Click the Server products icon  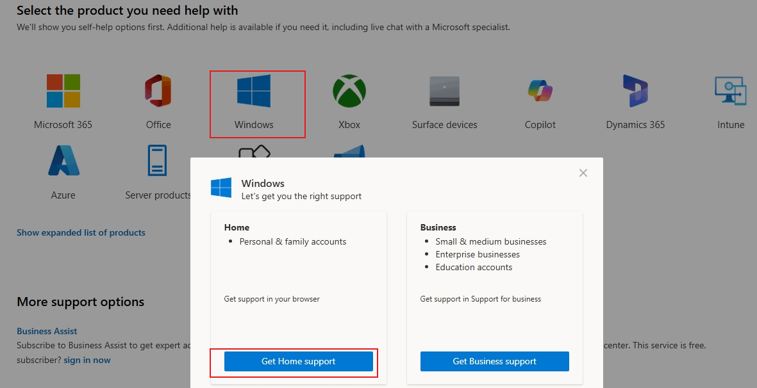[158, 161]
